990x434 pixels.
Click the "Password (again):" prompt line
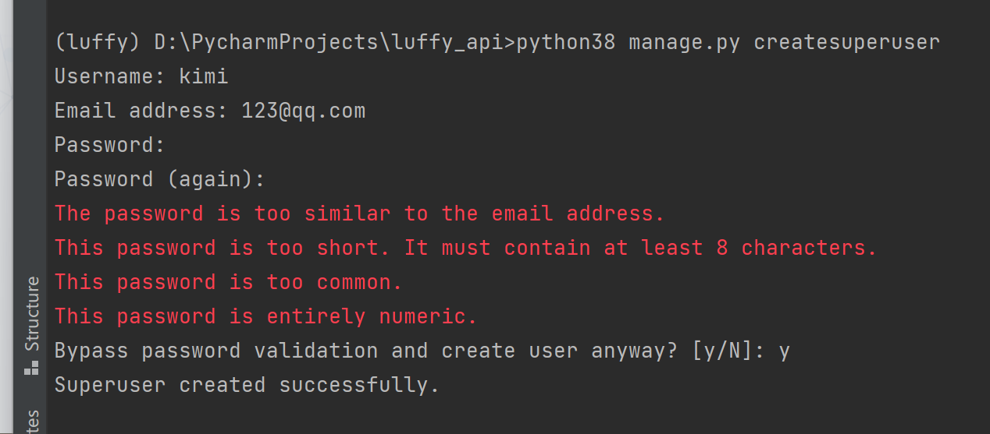(159, 179)
